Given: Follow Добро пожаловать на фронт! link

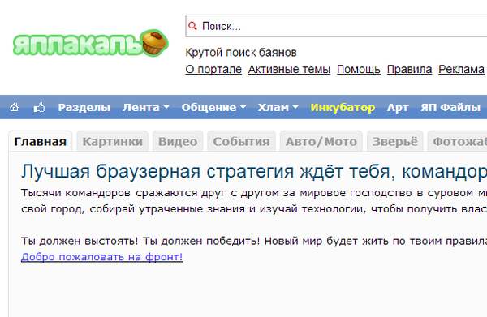Looking at the screenshot, I should pos(102,257).
